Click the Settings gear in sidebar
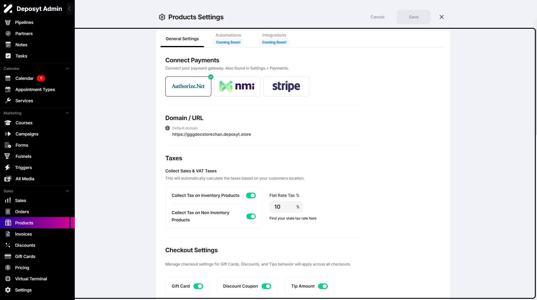 (8, 290)
